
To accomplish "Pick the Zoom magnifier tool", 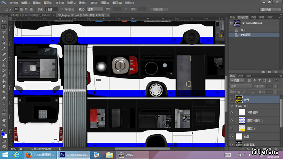I will click(x=4, y=125).
